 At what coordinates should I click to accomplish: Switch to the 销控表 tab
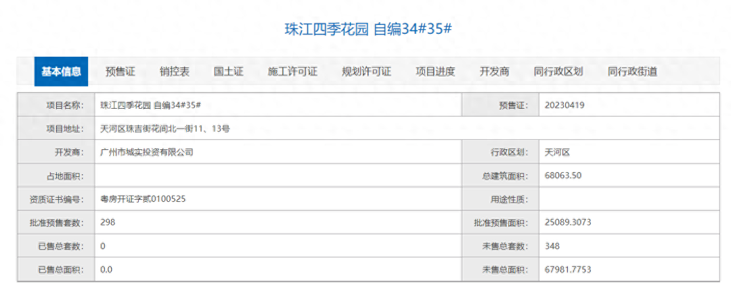[x=175, y=72]
